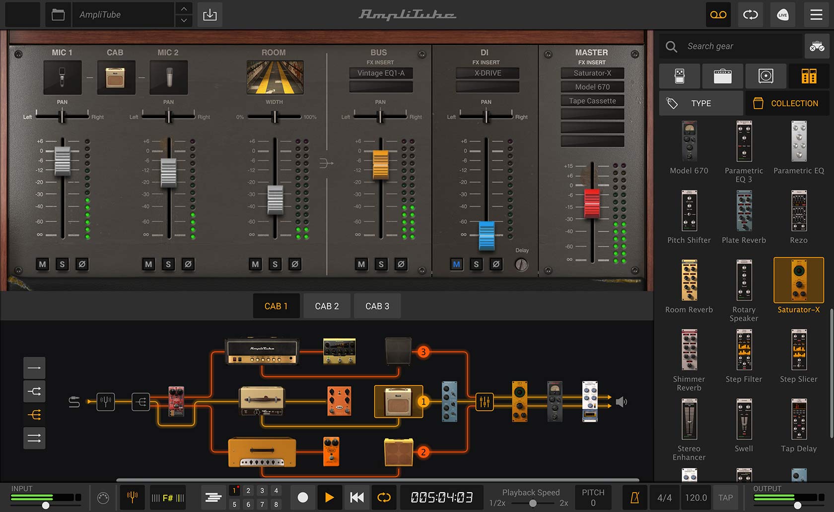Select the parallel dual chain layout
The image size is (834, 512).
coord(34,438)
